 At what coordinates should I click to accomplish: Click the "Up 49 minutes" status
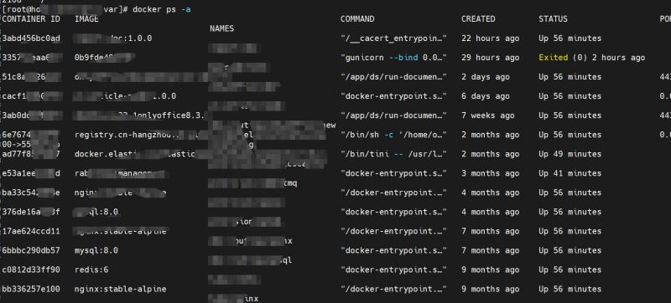pyautogui.click(x=570, y=154)
